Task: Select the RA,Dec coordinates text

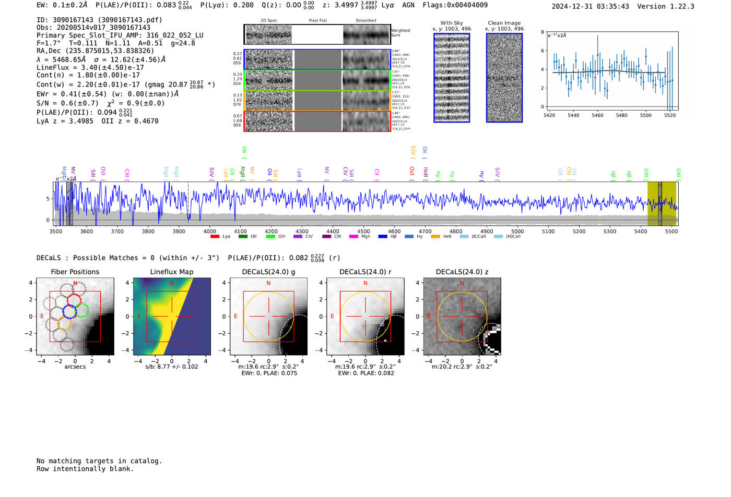Action: click(96, 51)
